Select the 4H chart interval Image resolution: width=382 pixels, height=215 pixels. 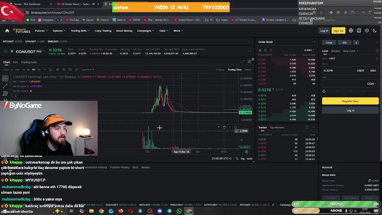(28, 70)
